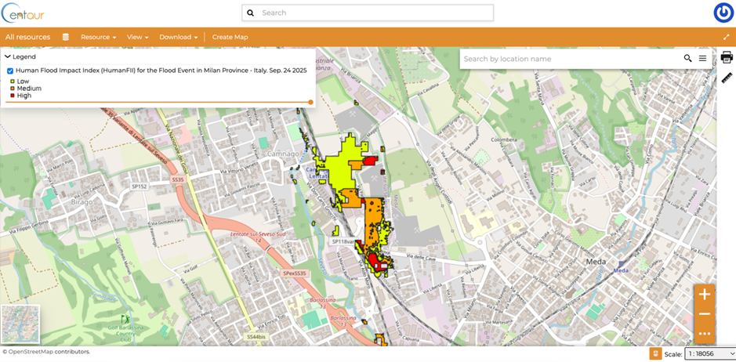Viewport: 736px width, 362px height.
Task: Click the layer opacity slider handle
Action: pyautogui.click(x=310, y=102)
